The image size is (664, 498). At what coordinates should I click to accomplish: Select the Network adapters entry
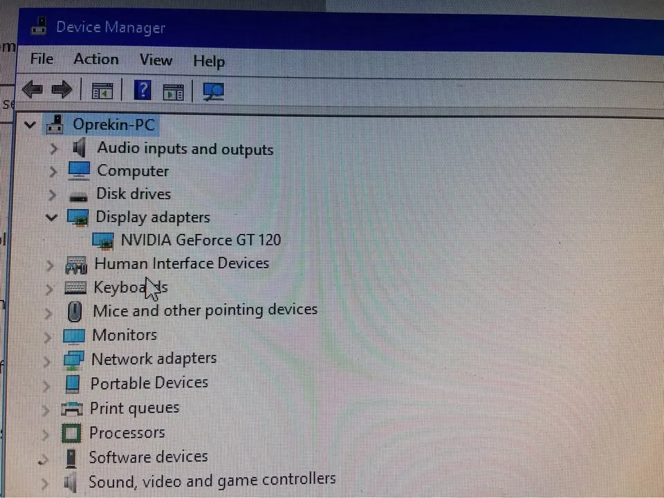154,358
